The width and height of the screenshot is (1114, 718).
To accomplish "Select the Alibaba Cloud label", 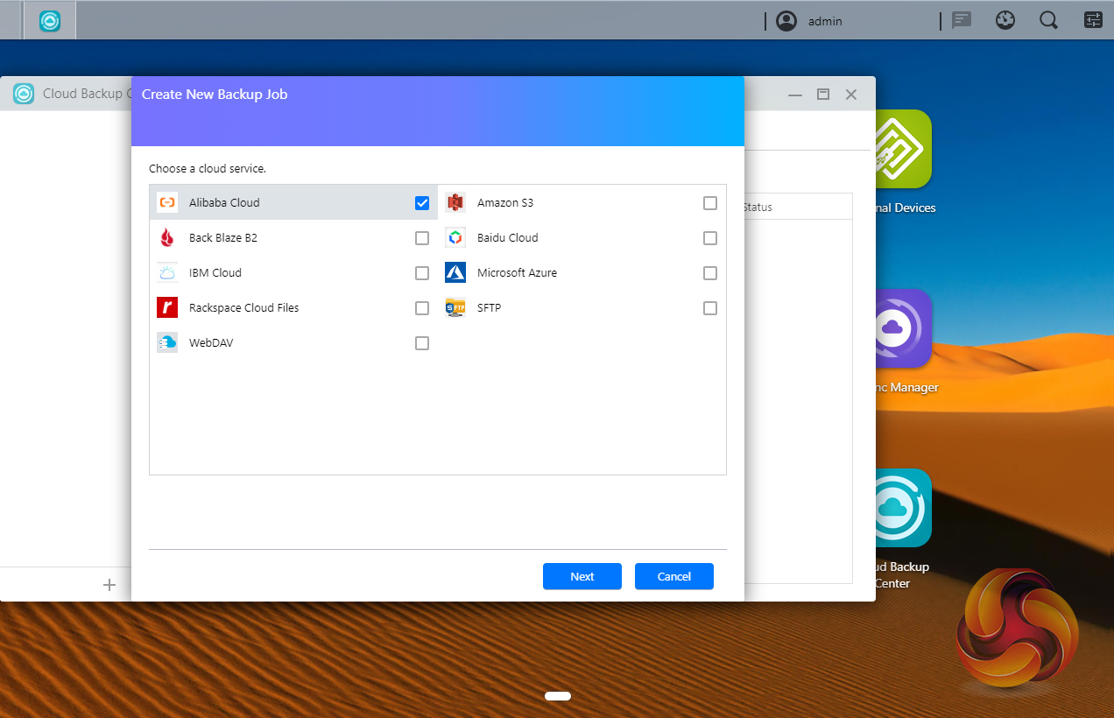I will click(224, 202).
